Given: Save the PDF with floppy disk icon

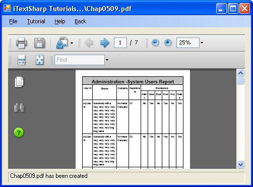Looking at the screenshot, I should [40, 43].
